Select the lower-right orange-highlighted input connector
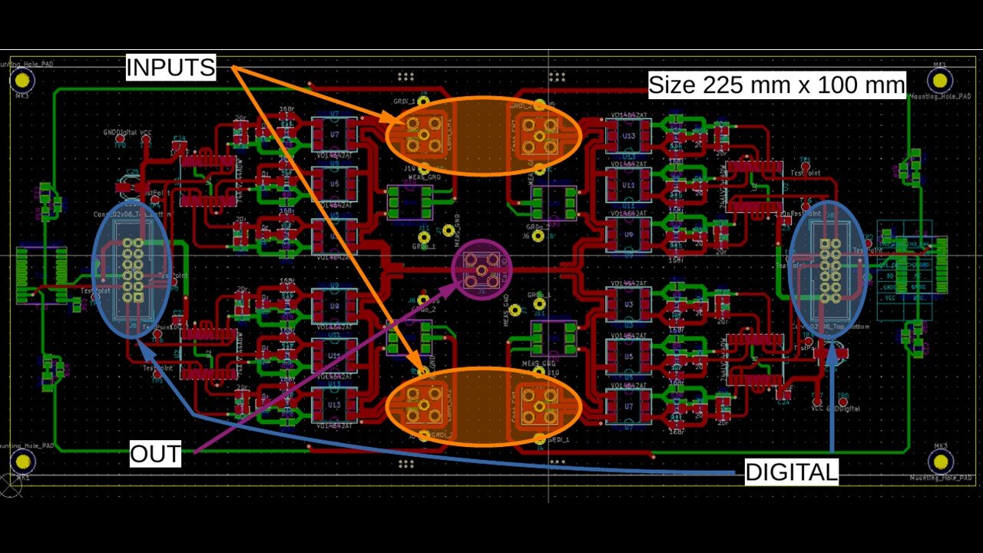The width and height of the screenshot is (983, 553). 539,407
